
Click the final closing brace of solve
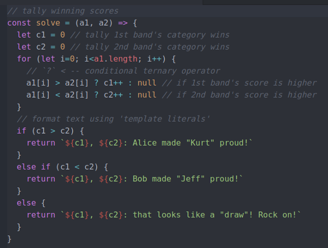(x=9, y=239)
